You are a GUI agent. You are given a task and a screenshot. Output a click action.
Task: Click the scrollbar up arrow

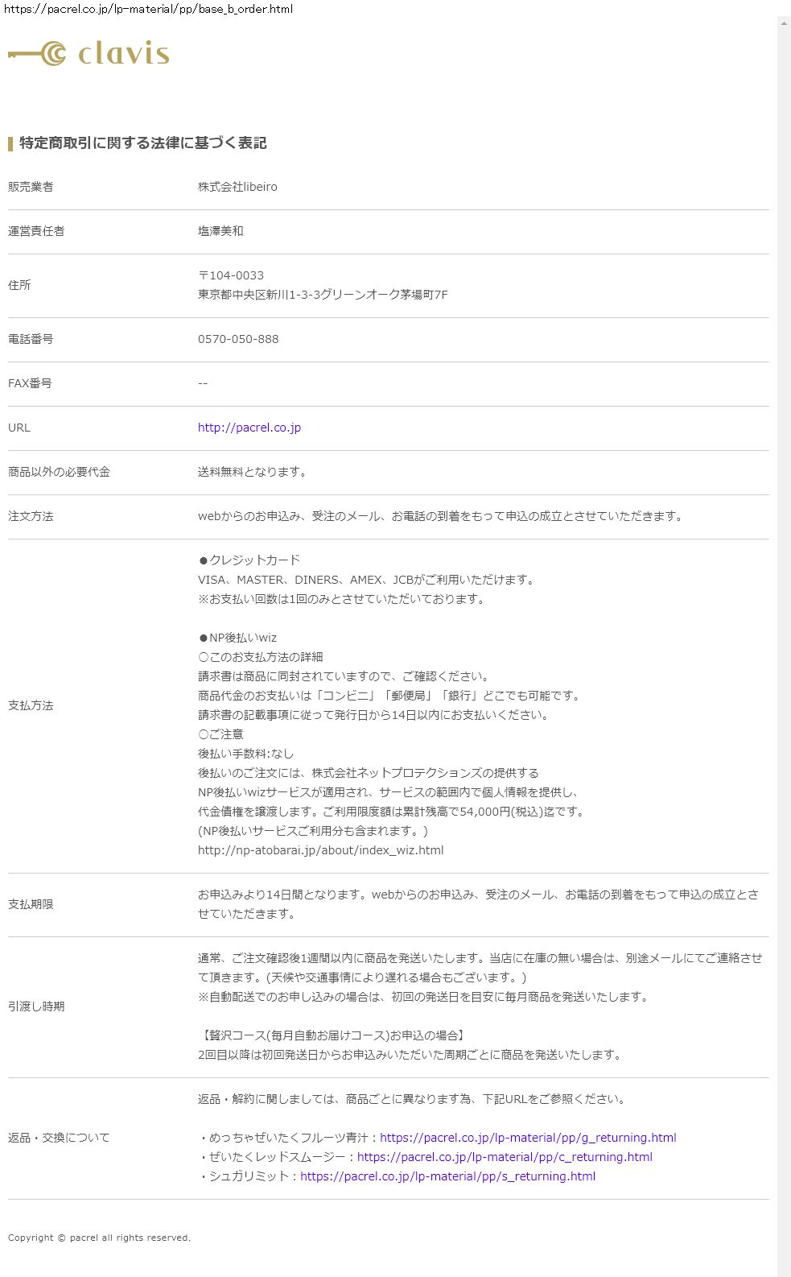(784, 23)
